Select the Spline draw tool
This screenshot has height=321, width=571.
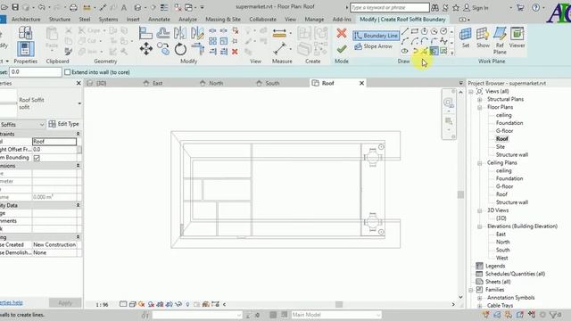point(443,41)
